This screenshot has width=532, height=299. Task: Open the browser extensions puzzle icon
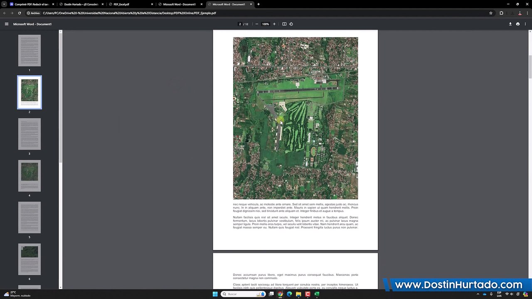(x=501, y=13)
